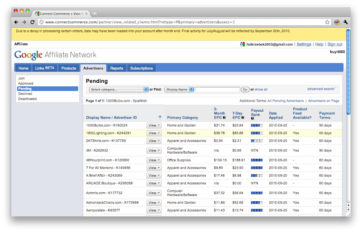The height and width of the screenshot is (232, 362).
Task: Click the 3-Month EPC help icon
Action: (x=224, y=118)
